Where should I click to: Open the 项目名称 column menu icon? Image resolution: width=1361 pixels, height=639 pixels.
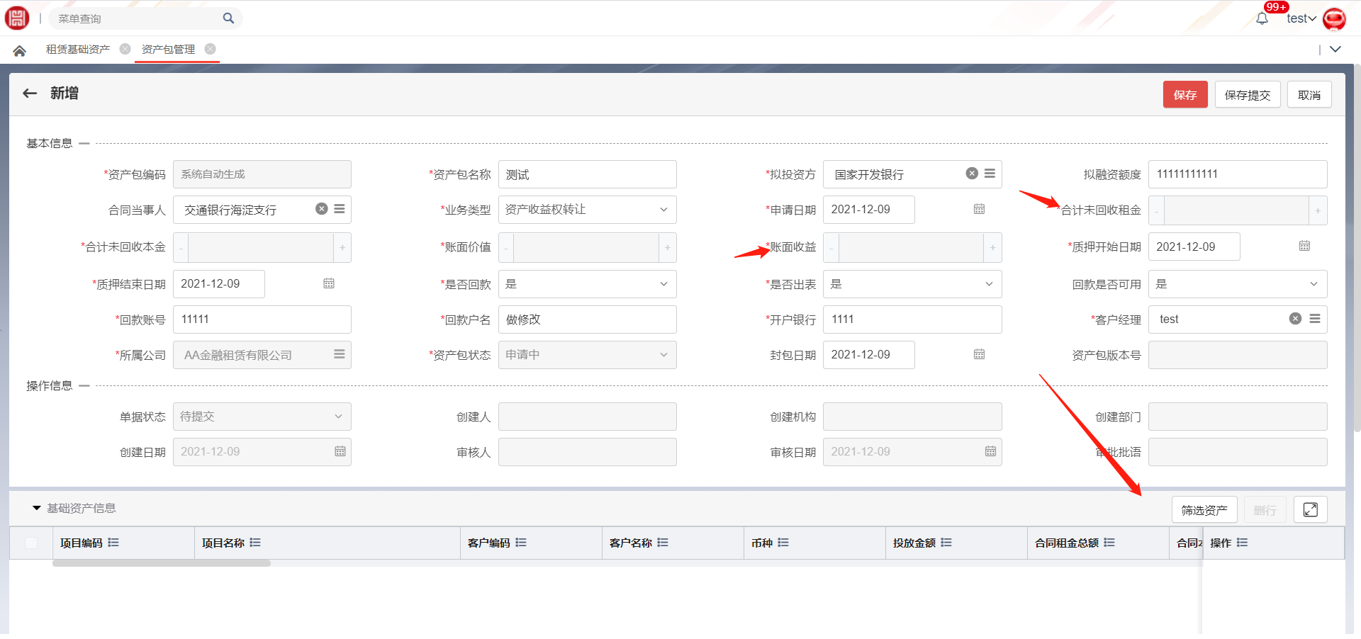pyautogui.click(x=255, y=543)
